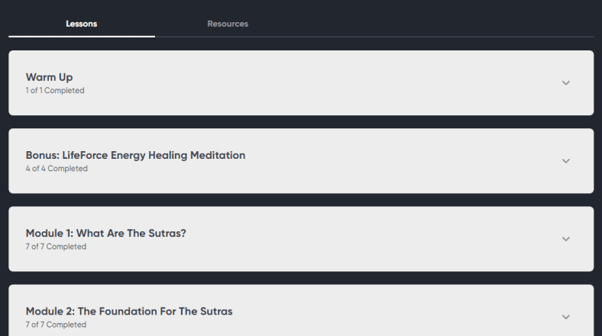This screenshot has width=602, height=336.
Task: Click the Warm Up heading
Action: [50, 77]
